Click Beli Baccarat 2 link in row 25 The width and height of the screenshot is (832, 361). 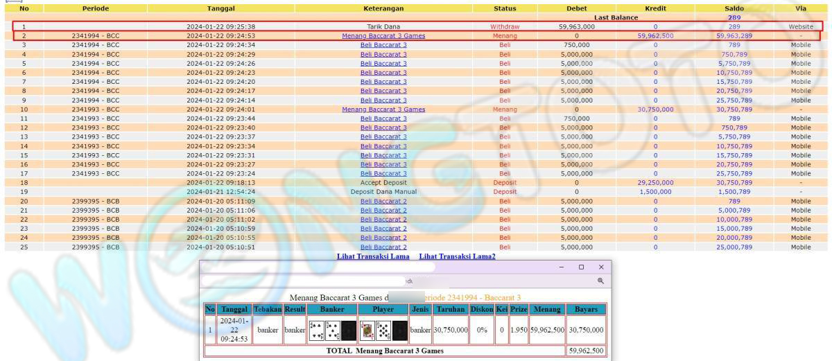coord(383,247)
